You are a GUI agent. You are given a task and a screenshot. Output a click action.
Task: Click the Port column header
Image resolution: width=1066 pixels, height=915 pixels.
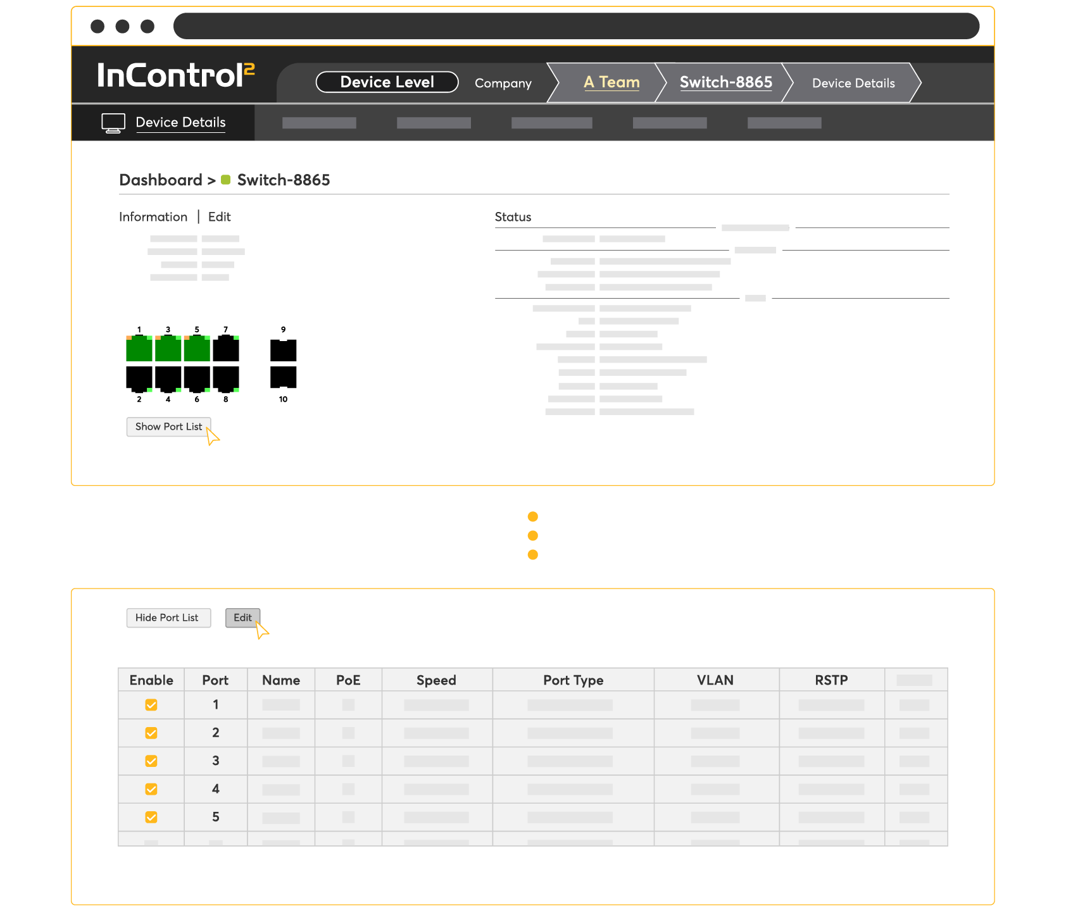tap(215, 680)
